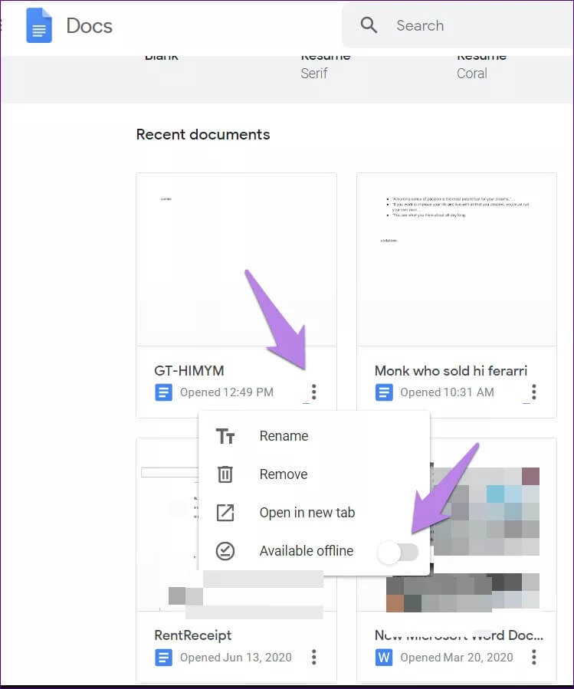574x689 pixels.
Task: Focus the Search input field
Action: 458,25
